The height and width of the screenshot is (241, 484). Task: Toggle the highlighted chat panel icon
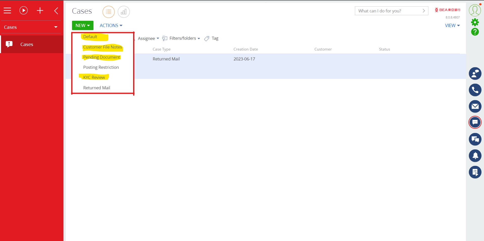coord(475,122)
